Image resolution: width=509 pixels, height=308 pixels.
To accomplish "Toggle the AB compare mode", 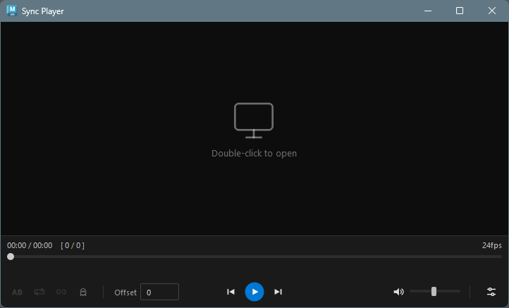I will (17, 292).
